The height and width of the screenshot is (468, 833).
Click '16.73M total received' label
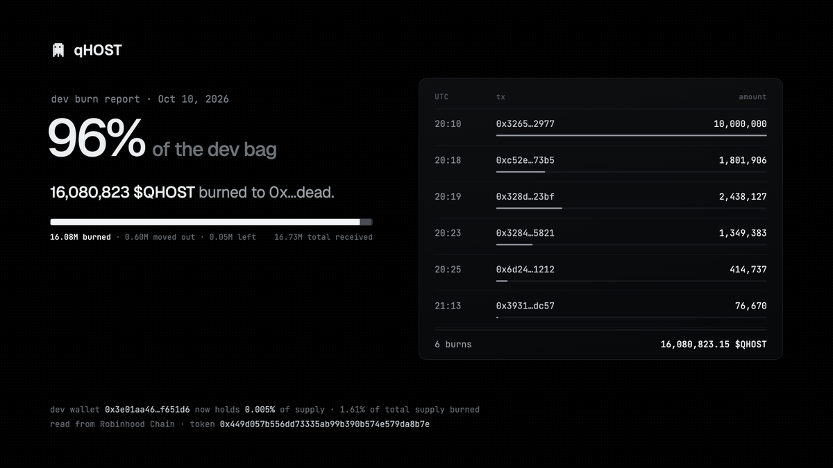coord(323,237)
